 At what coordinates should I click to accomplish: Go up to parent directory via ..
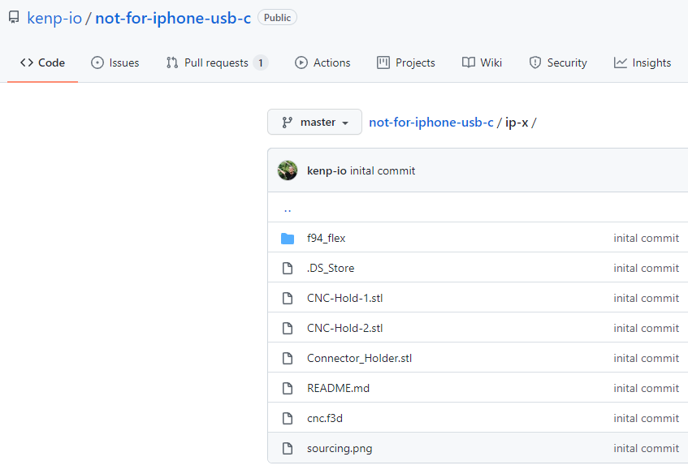[288, 208]
